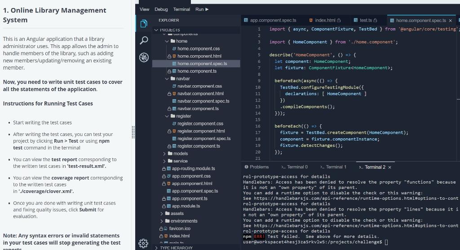The image size is (460, 250).
Task: Open the Search magnifier in activity bar
Action: [x=144, y=40]
